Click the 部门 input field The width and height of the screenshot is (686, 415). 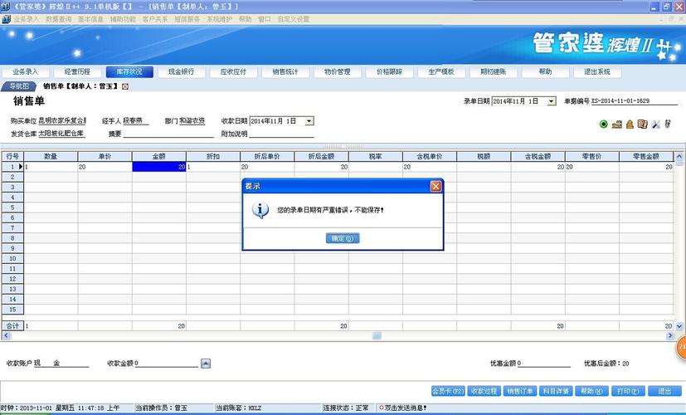192,120
